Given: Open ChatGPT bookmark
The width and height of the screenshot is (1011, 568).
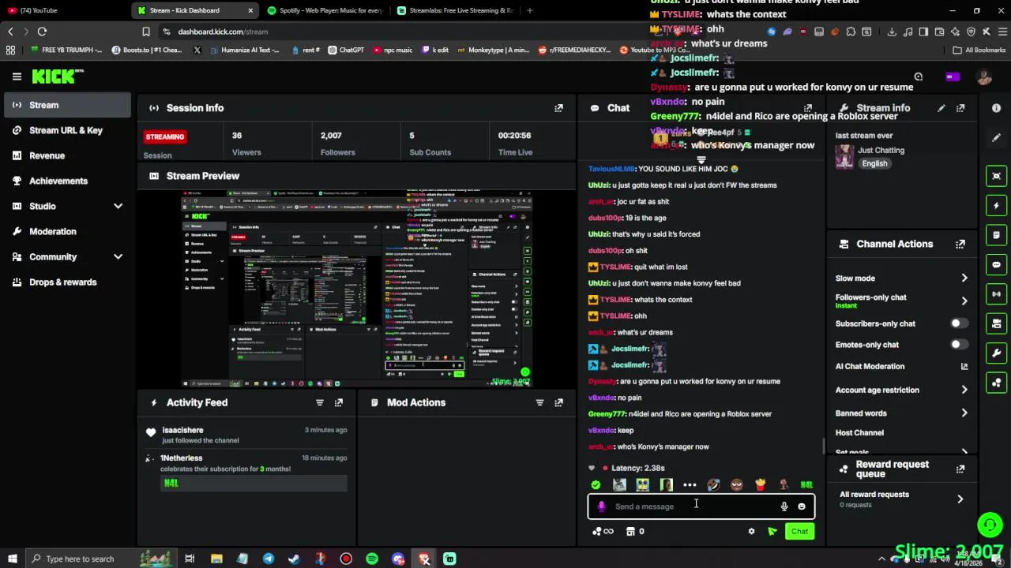Looking at the screenshot, I should (x=346, y=50).
